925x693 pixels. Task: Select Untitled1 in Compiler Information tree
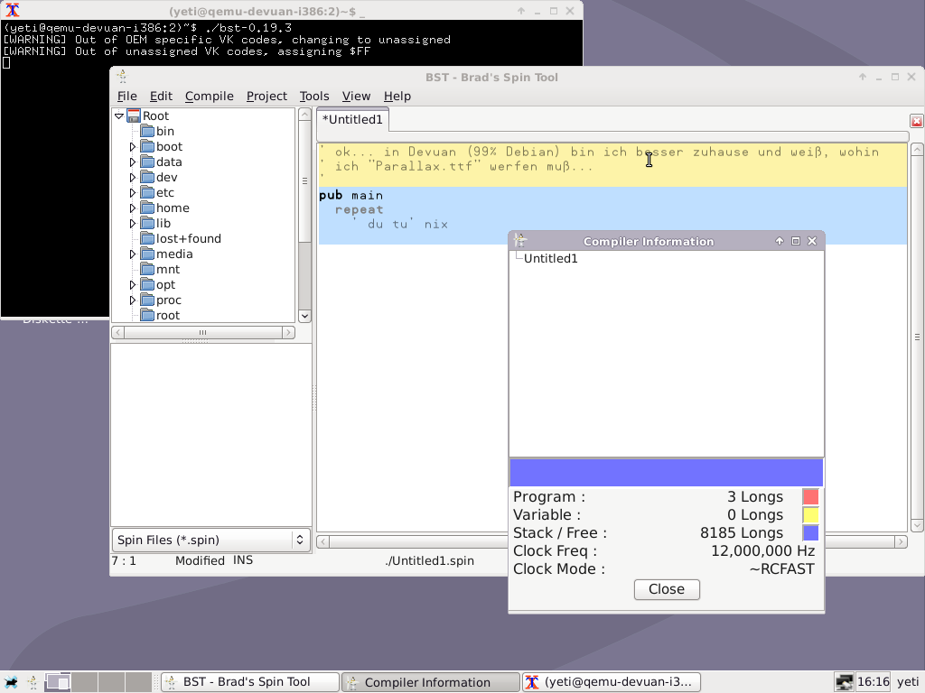(550, 258)
